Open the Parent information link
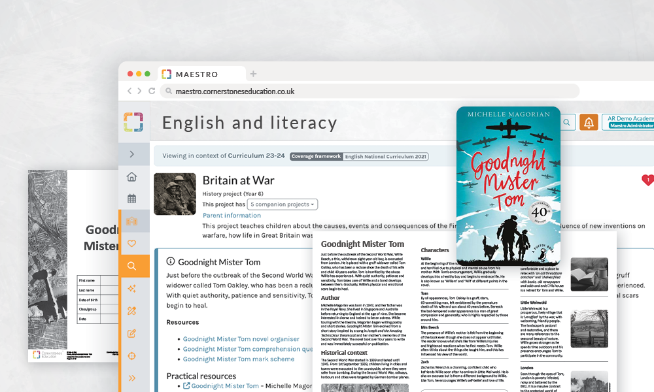654x392 pixels. click(232, 216)
